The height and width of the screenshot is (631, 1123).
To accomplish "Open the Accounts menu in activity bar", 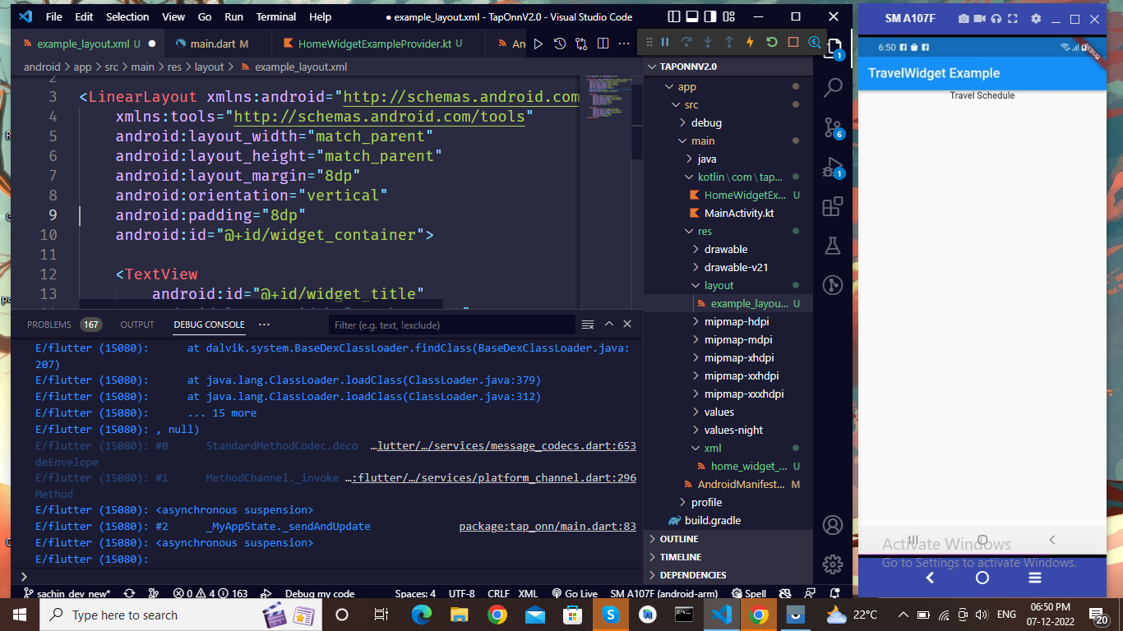I will pyautogui.click(x=833, y=525).
